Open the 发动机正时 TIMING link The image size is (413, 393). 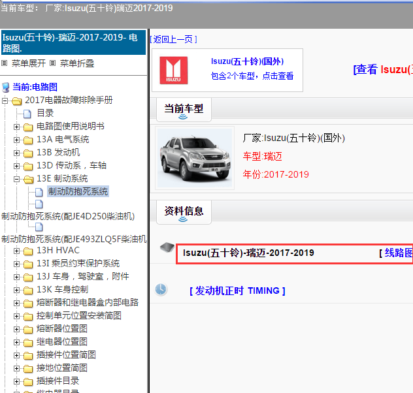coord(237,291)
